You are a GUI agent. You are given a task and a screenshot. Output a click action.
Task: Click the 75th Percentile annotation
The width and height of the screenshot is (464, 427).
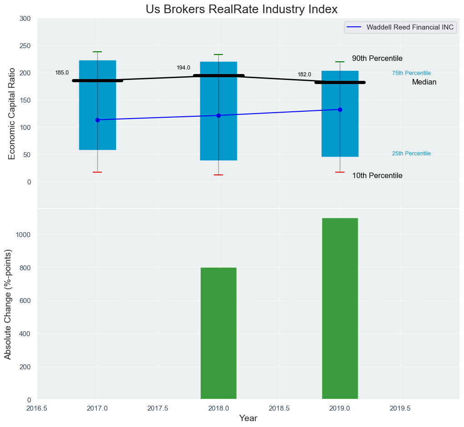pyautogui.click(x=411, y=73)
